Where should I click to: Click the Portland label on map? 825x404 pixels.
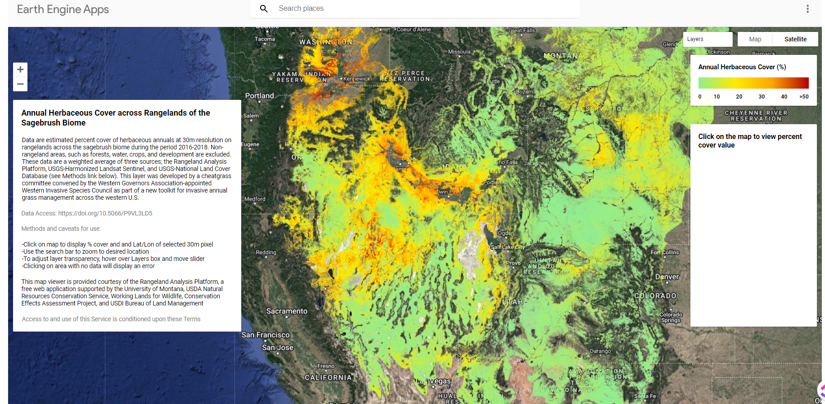point(259,96)
